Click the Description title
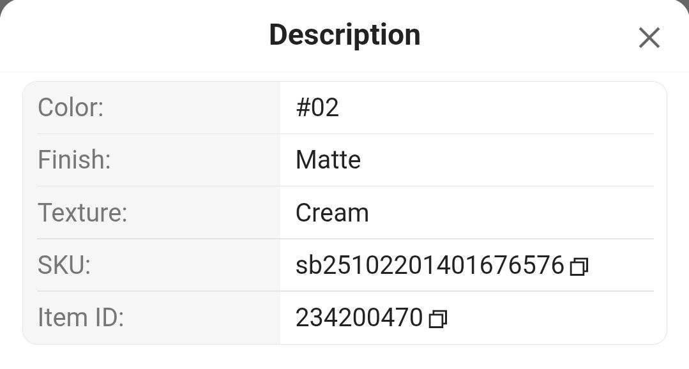 click(x=344, y=35)
